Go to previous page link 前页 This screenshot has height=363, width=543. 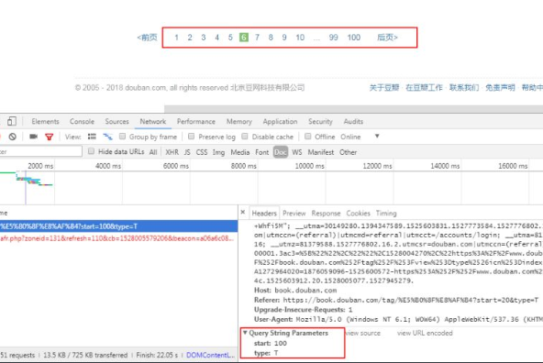[x=147, y=38]
